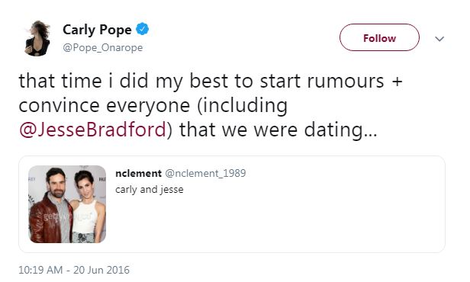Visit the @nclement_1989 handle

pyautogui.click(x=206, y=173)
